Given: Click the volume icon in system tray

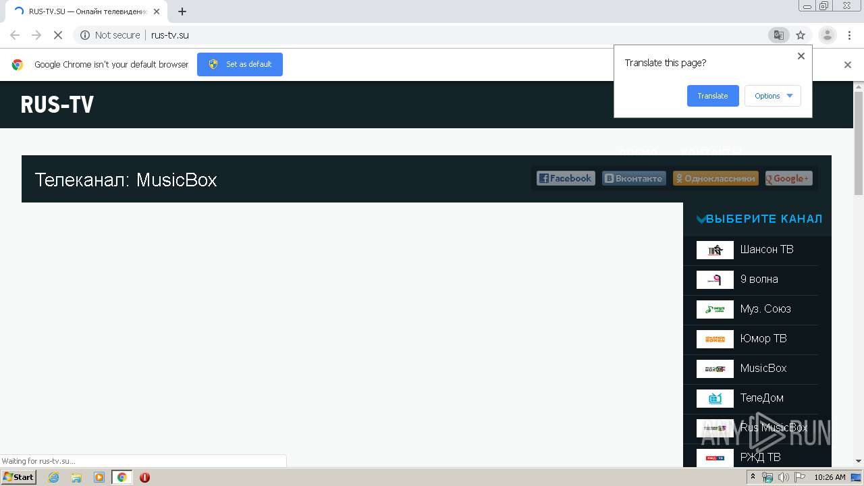Looking at the screenshot, I should [783, 477].
